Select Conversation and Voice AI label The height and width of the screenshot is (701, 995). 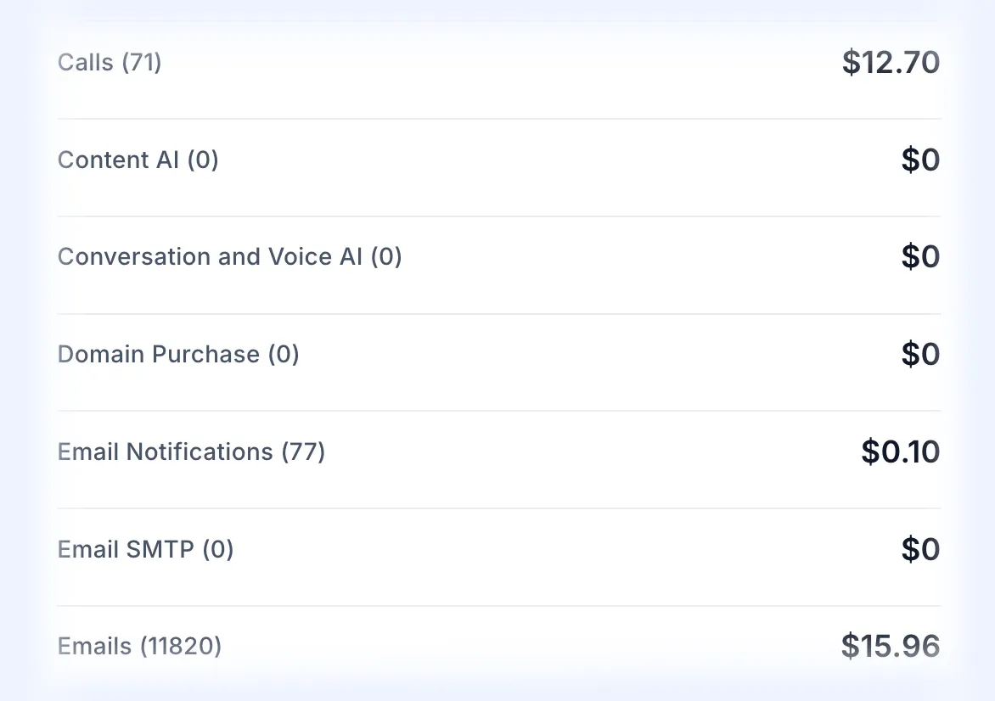click(230, 257)
